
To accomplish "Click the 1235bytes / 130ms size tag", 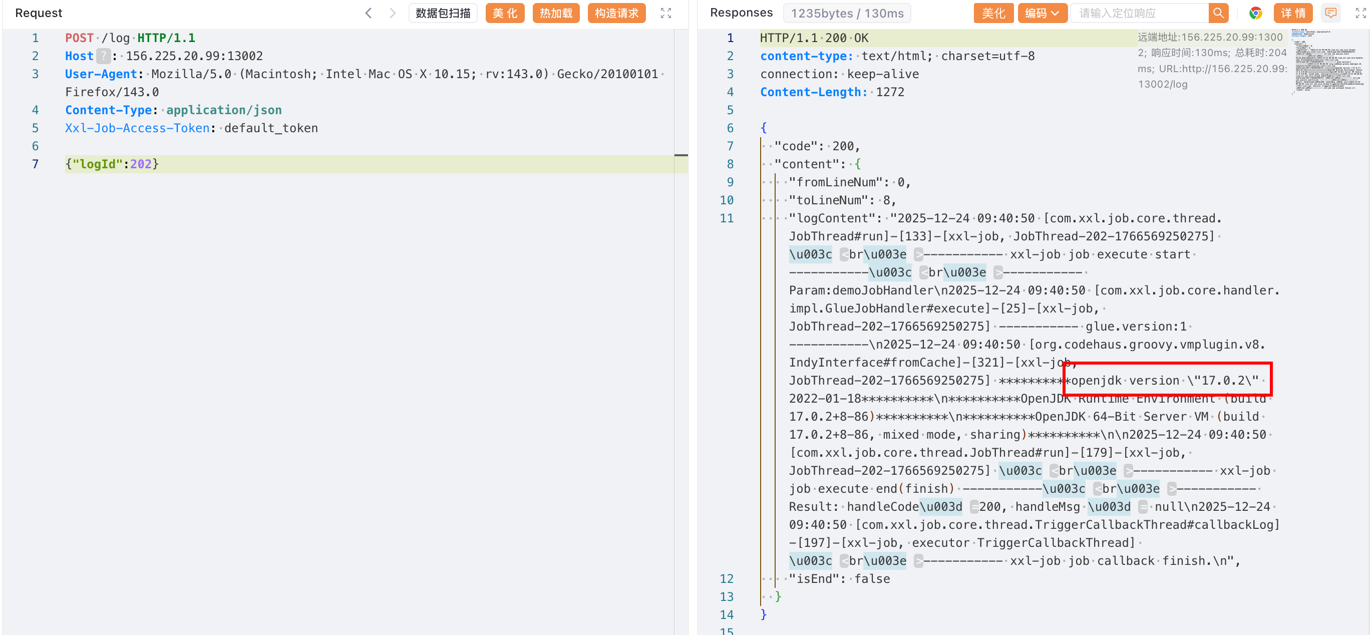I will pyautogui.click(x=847, y=13).
